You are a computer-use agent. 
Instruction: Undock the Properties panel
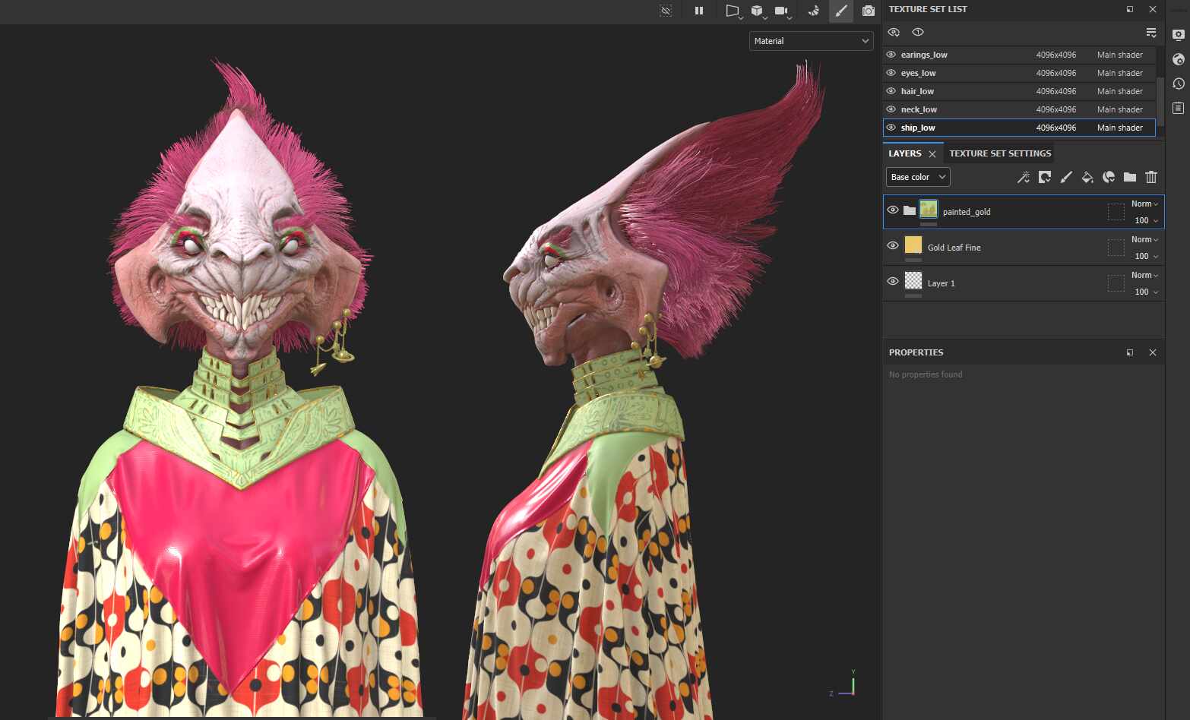pos(1130,352)
